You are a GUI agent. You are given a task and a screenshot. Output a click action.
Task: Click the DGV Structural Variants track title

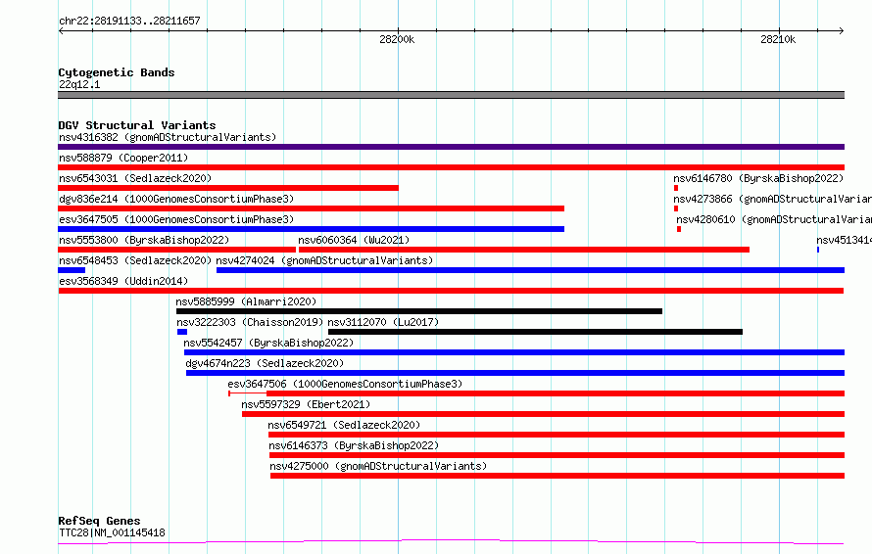click(x=137, y=125)
